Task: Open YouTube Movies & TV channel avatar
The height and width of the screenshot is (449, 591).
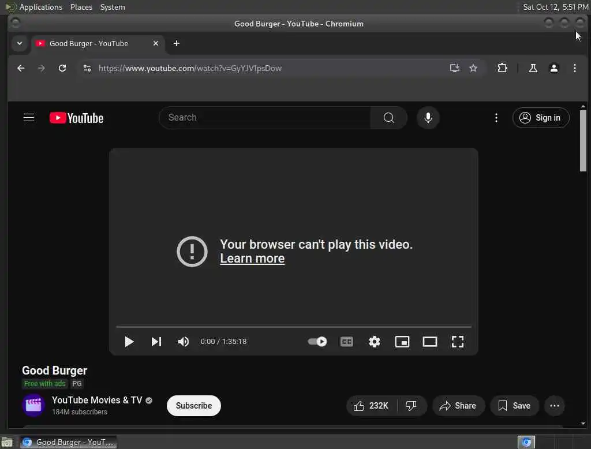Action: coord(33,405)
